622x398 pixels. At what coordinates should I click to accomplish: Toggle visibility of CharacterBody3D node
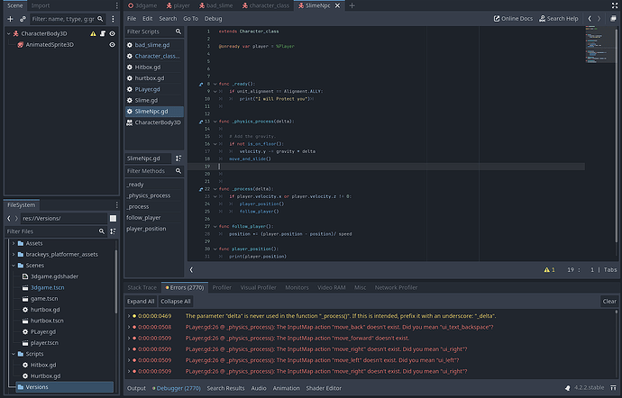coord(113,33)
